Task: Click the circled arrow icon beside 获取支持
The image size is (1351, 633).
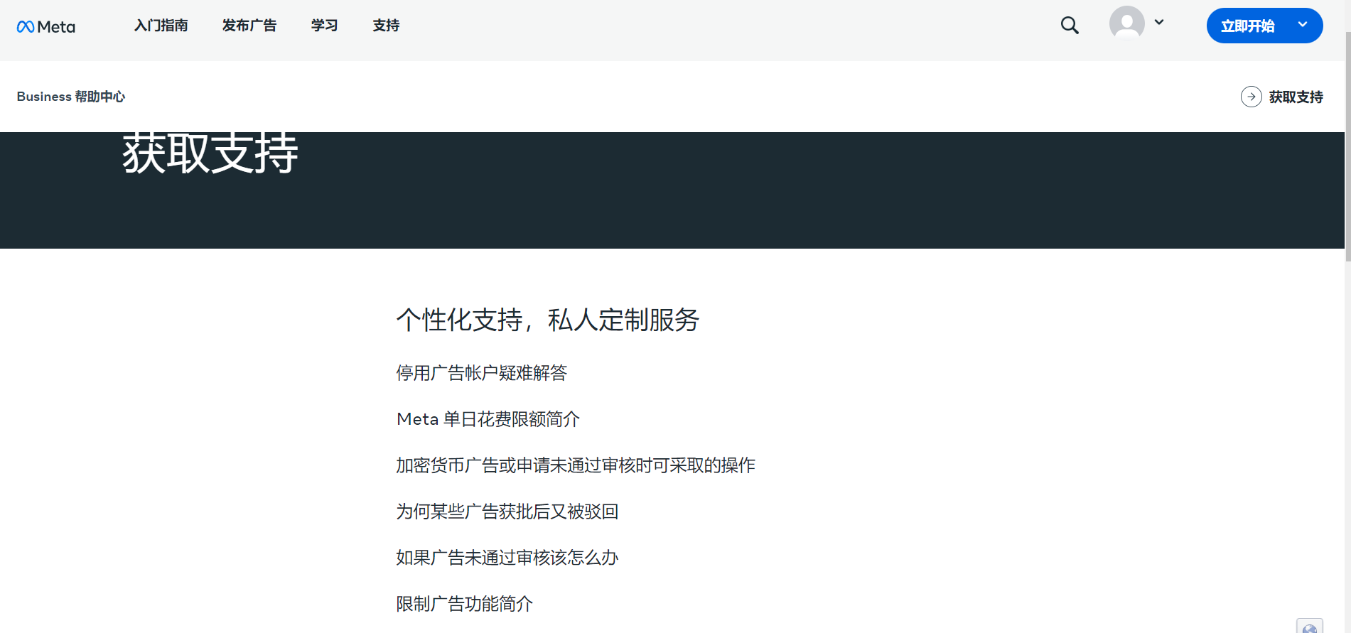Action: (1252, 97)
